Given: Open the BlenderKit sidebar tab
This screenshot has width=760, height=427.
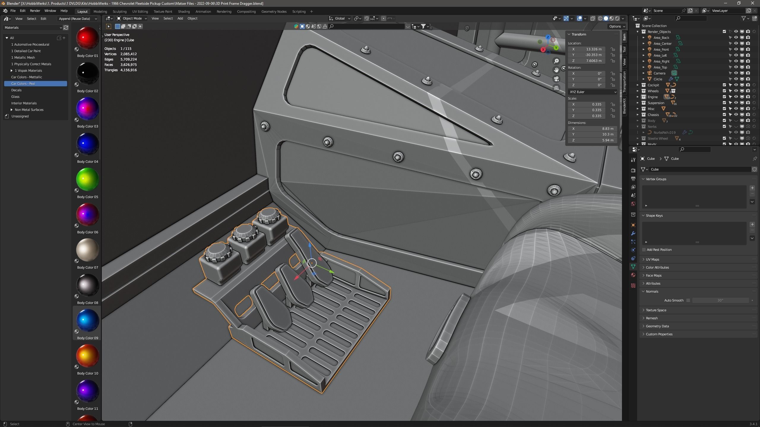Looking at the screenshot, I should tap(624, 106).
